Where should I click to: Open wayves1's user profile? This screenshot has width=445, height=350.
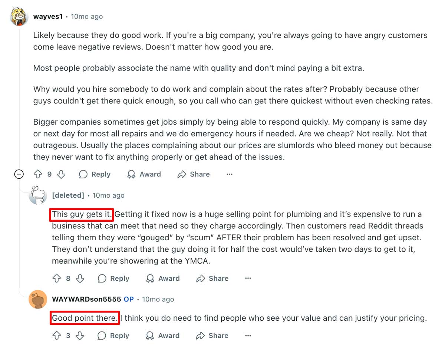(x=48, y=16)
